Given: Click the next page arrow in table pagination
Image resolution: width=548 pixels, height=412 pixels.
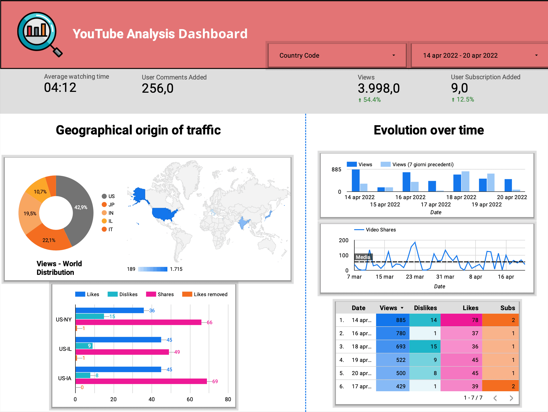Looking at the screenshot, I should (x=511, y=398).
